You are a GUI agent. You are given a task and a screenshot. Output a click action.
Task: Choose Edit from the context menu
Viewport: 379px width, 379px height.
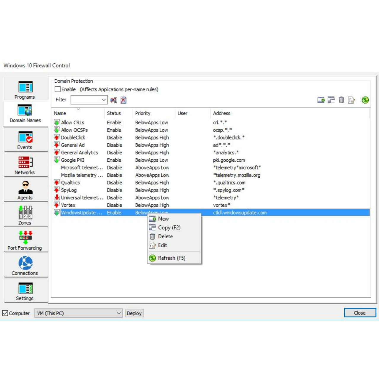click(162, 245)
